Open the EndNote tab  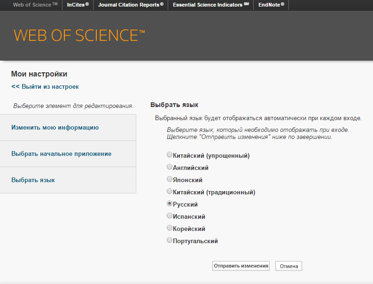coord(271,5)
